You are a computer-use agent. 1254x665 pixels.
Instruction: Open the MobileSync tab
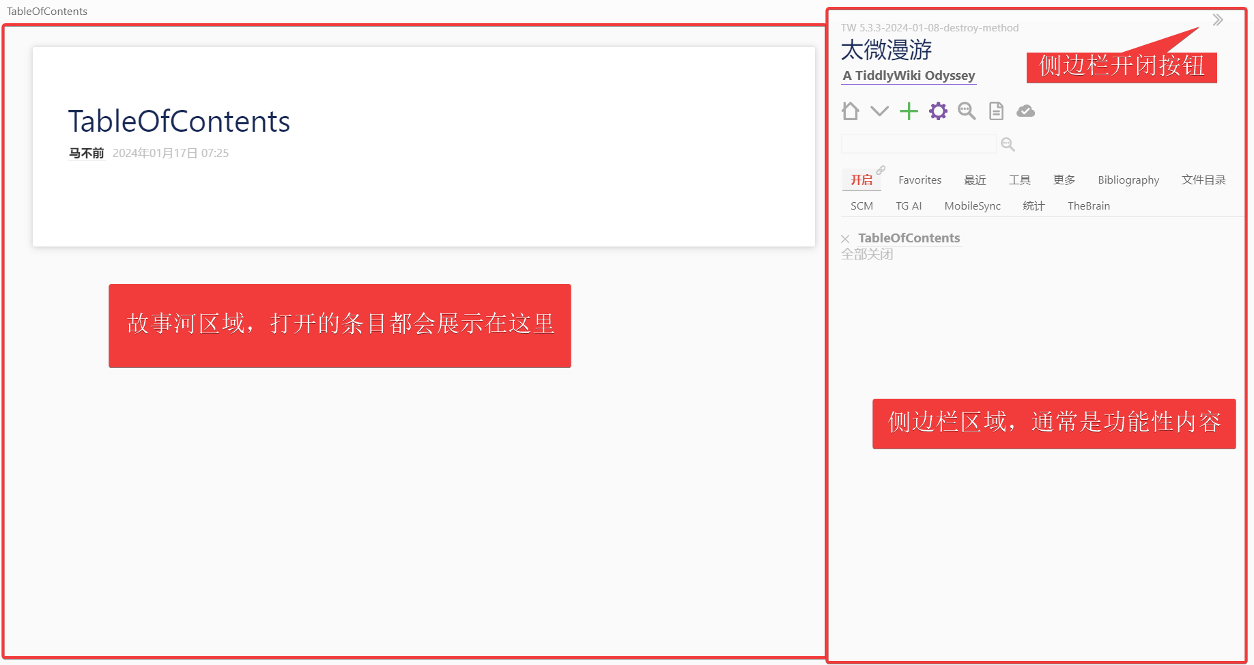pyautogui.click(x=972, y=206)
